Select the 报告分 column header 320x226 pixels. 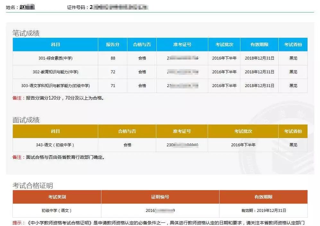pos(113,44)
